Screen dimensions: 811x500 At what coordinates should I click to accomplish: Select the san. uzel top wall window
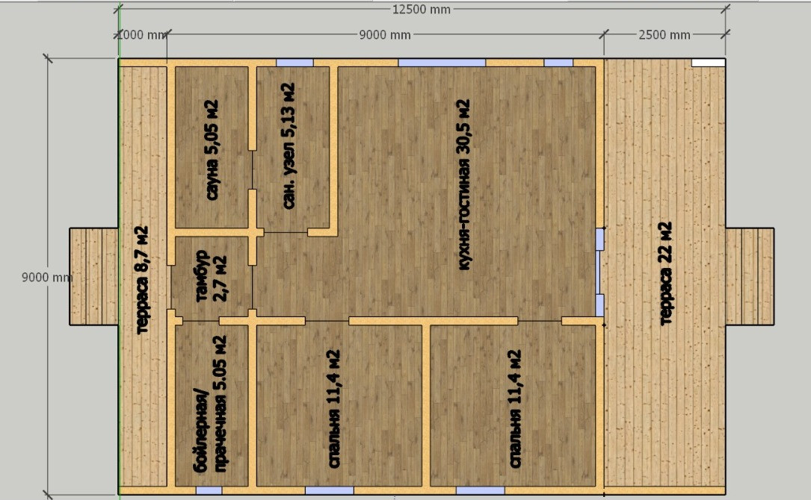(x=295, y=63)
